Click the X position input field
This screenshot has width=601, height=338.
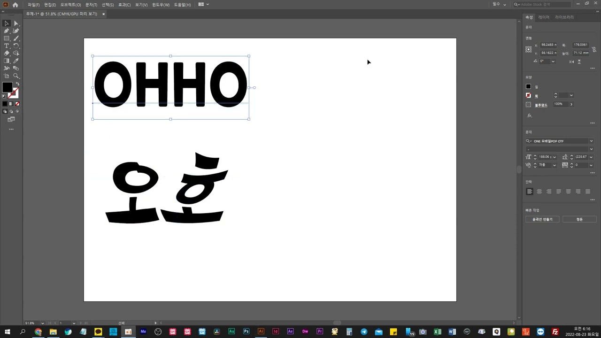(x=548, y=45)
